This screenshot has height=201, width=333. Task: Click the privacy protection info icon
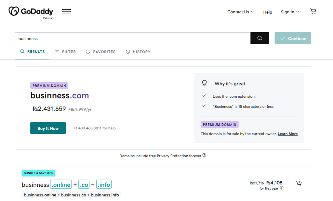204,155
